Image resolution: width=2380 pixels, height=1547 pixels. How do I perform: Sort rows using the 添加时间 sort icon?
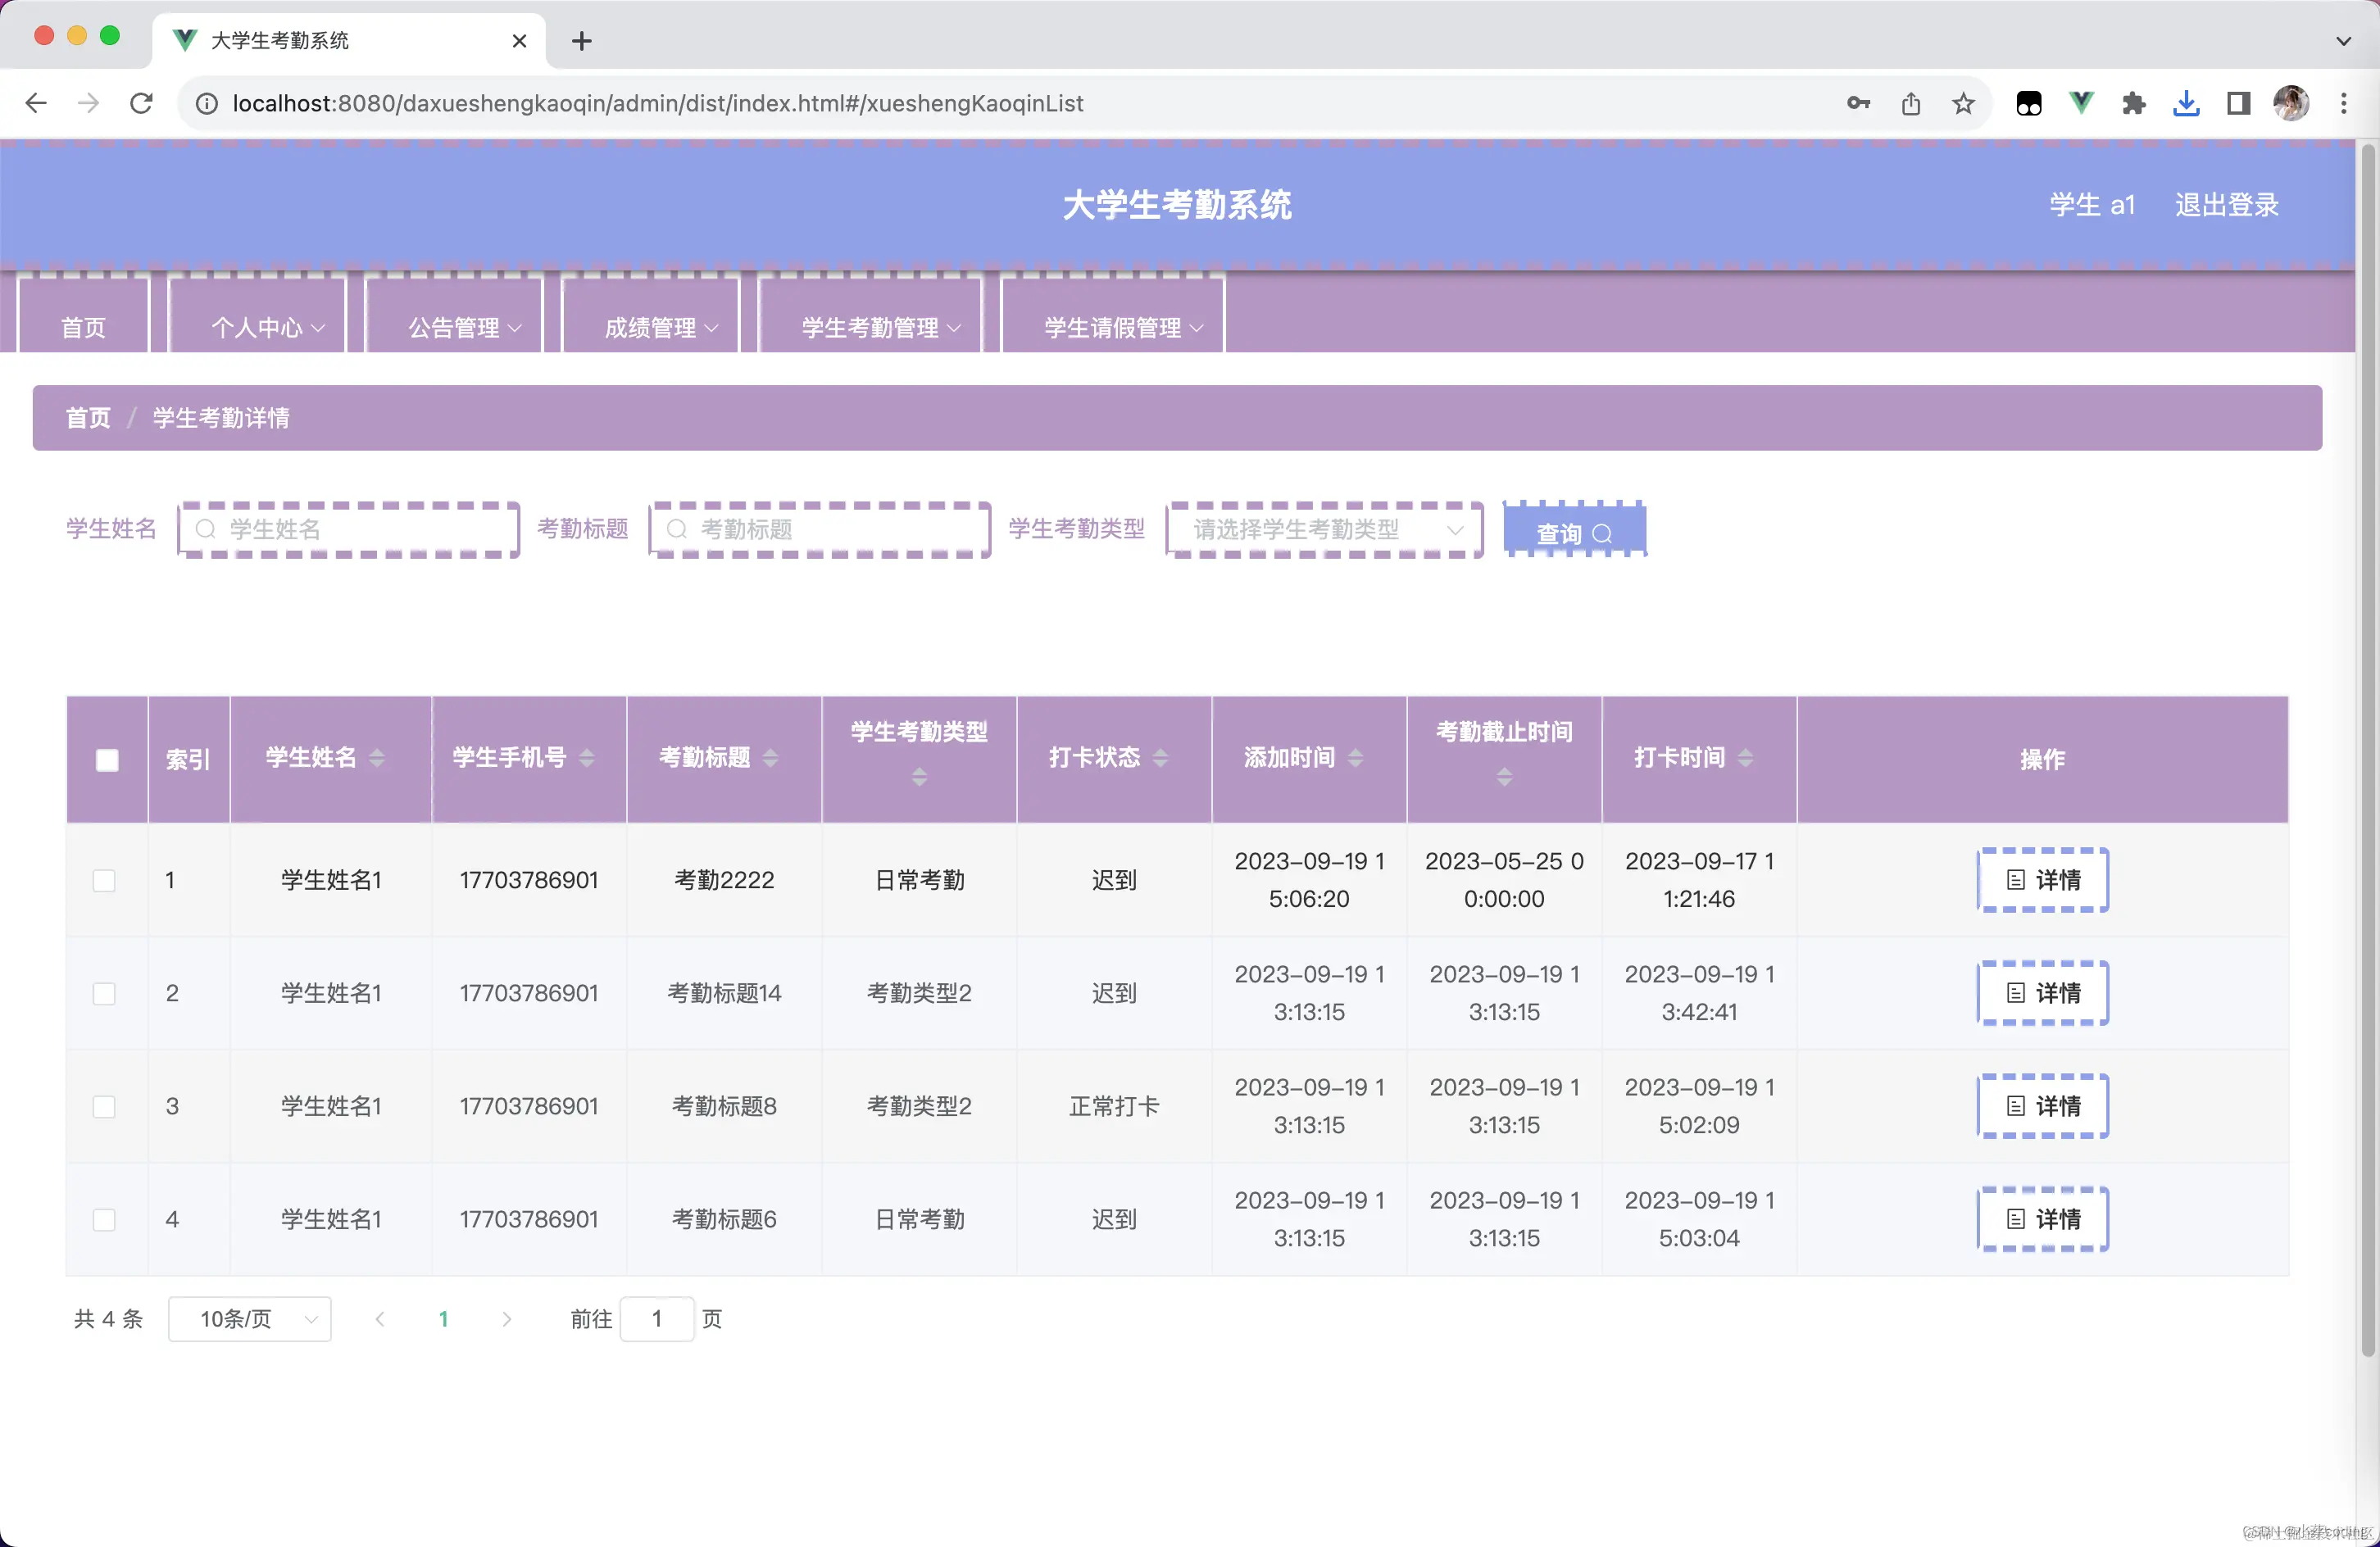click(1358, 758)
